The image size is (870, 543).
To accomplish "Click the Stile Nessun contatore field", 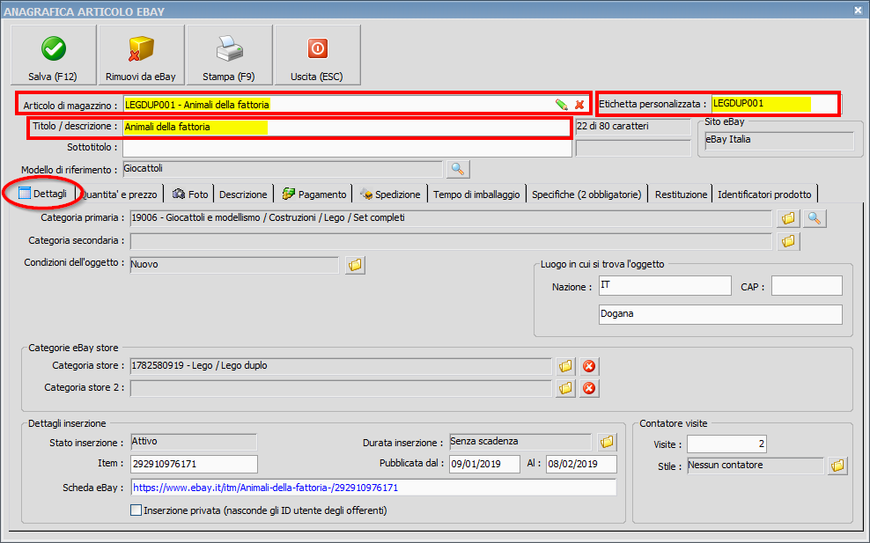I will (756, 466).
